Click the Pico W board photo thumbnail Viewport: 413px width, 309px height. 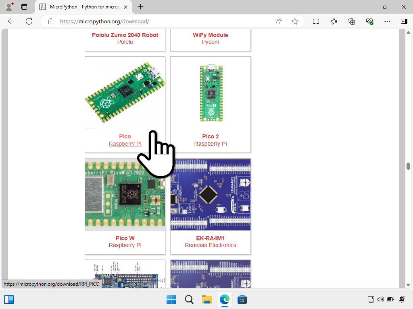pyautogui.click(x=125, y=194)
